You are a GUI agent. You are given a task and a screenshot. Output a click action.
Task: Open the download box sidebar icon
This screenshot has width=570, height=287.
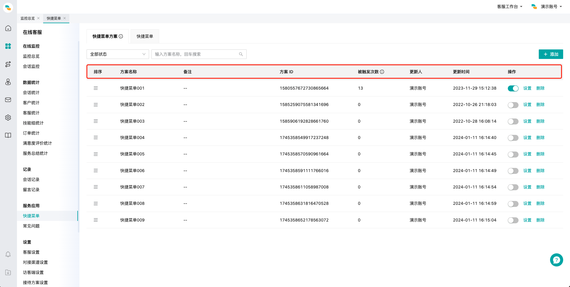[8, 272]
